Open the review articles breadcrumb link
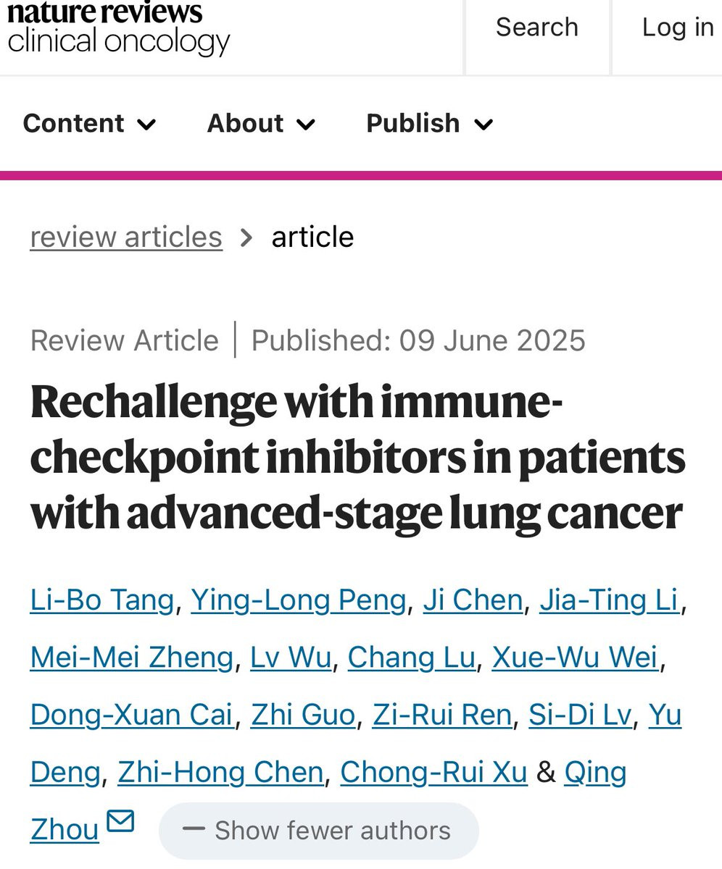The height and width of the screenshot is (869, 722). pyautogui.click(x=126, y=237)
